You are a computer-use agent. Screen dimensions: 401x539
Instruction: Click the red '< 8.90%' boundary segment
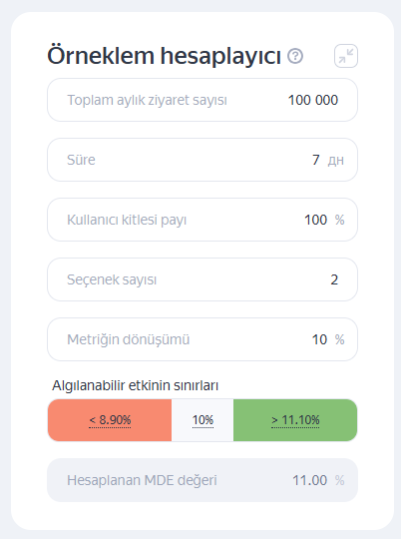click(x=110, y=420)
